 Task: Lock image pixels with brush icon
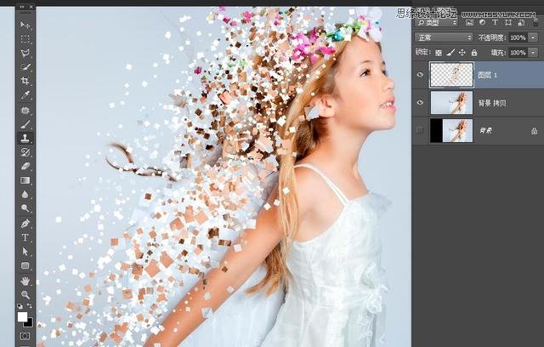pos(450,53)
